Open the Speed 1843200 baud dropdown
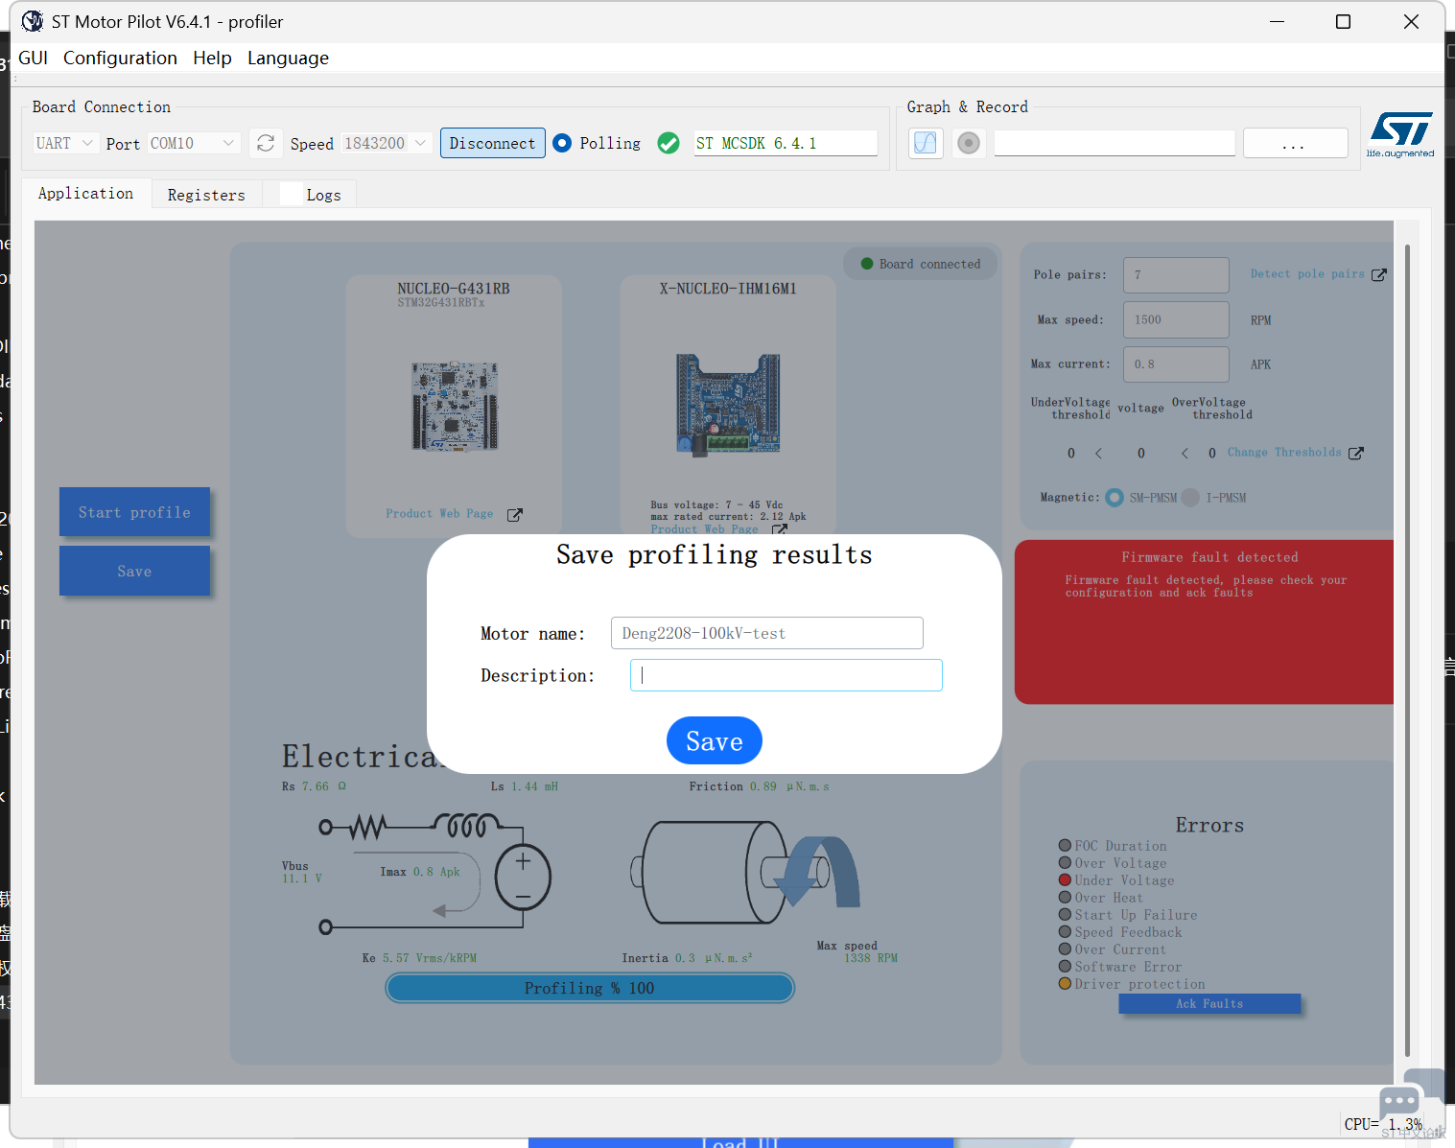Viewport: 1455px width, 1148px height. pyautogui.click(x=386, y=143)
